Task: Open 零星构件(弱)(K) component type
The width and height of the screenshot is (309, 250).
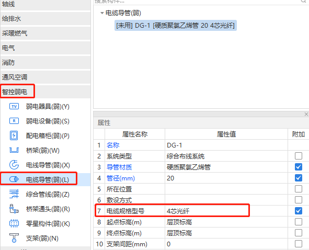Action: coord(48,224)
